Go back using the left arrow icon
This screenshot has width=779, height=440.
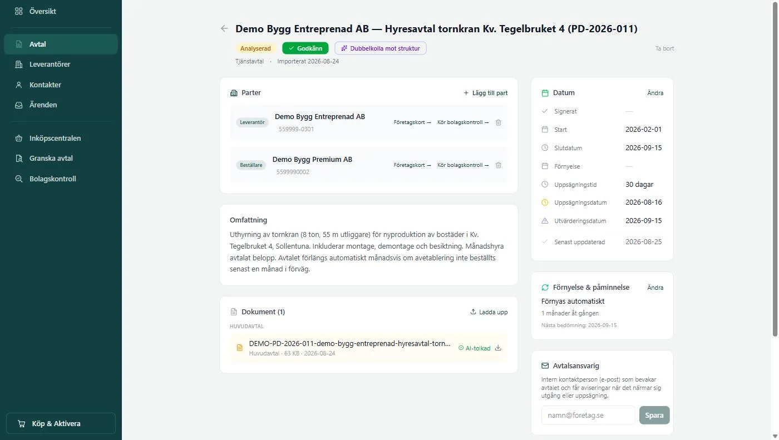coord(224,28)
